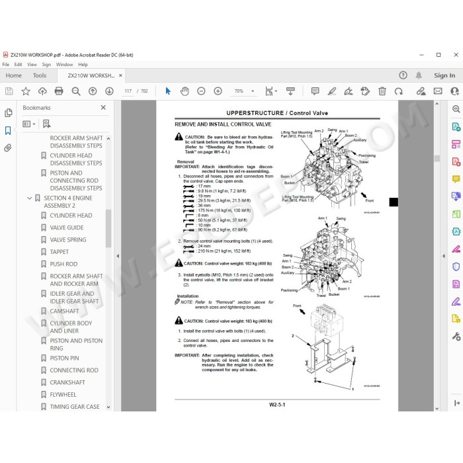
Task: Select the highlight text pen
Action: [332, 91]
